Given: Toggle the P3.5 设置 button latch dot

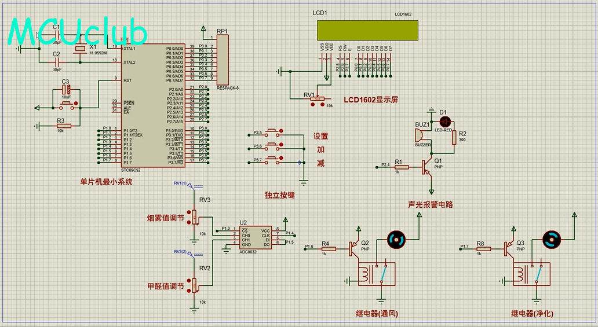Looking at the screenshot, I should (281, 130).
